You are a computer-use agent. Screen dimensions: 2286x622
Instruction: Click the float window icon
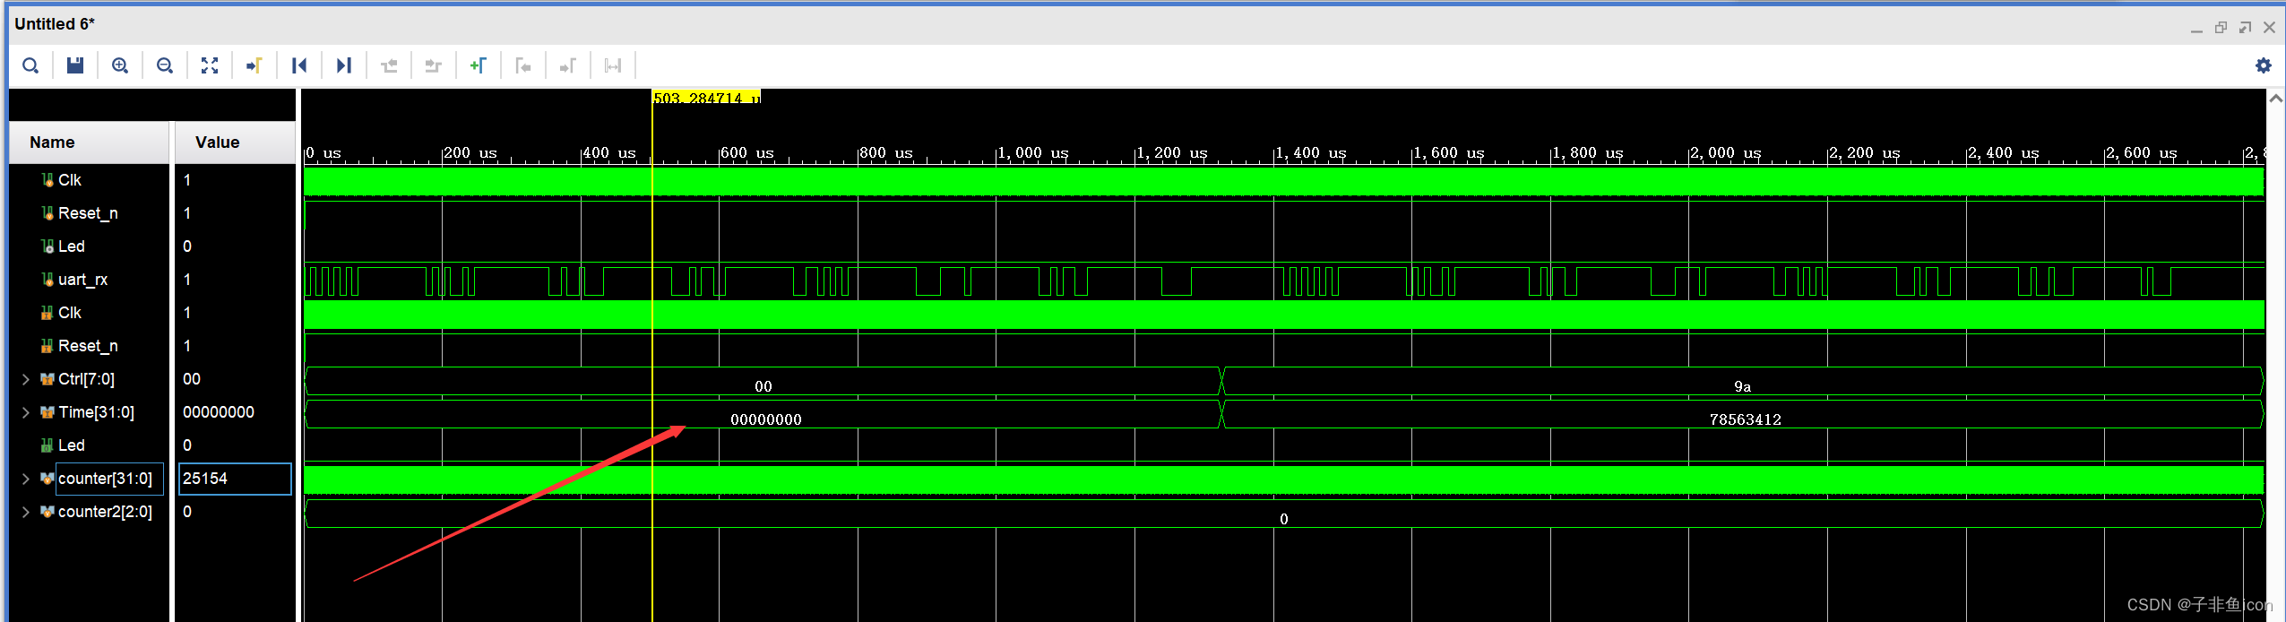click(x=2221, y=28)
